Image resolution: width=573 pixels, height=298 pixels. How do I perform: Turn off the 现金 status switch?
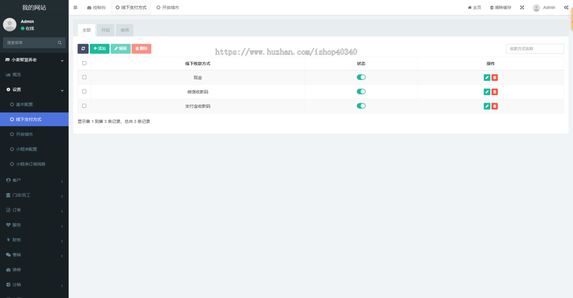361,77
